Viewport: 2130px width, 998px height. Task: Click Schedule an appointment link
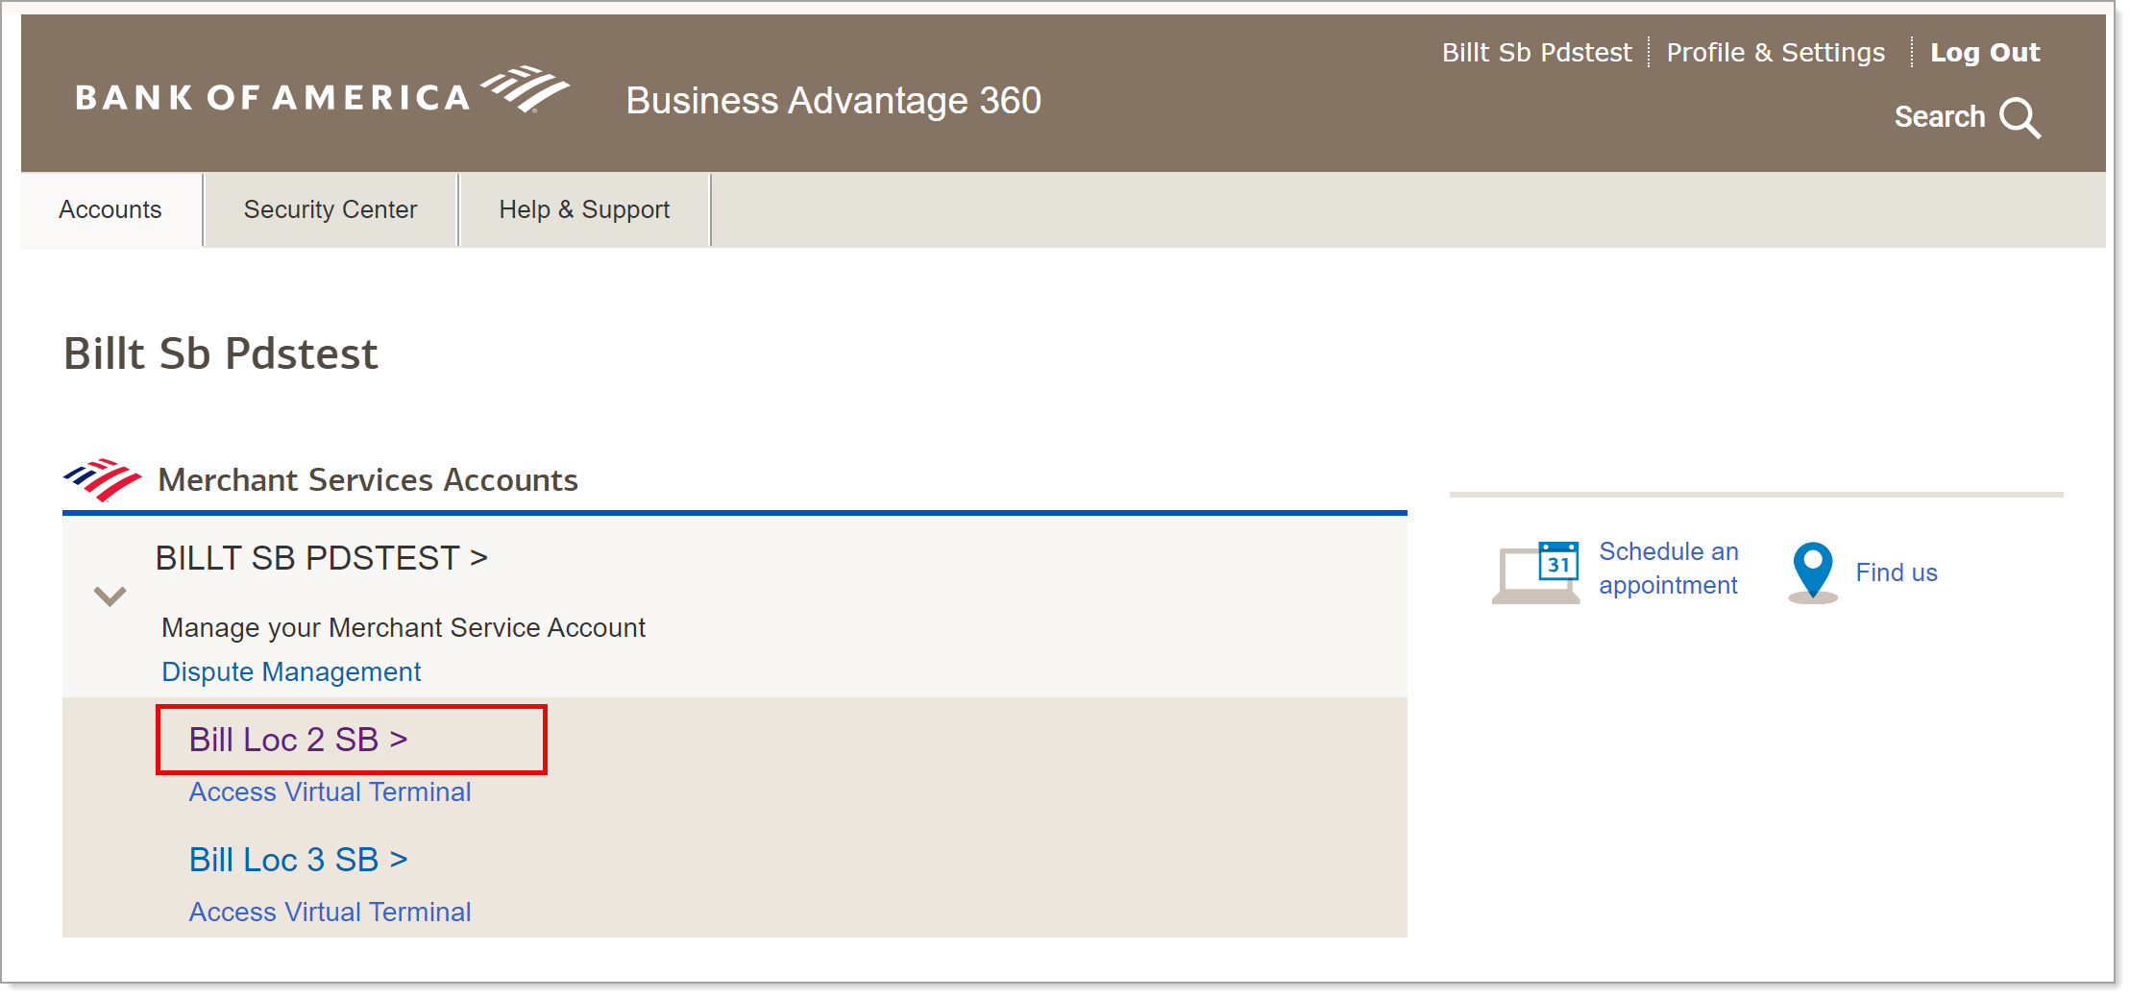coord(1669,568)
